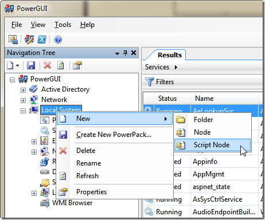The image size is (265, 220).
Task: Click the Network node icon
Action: pyautogui.click(x=34, y=100)
